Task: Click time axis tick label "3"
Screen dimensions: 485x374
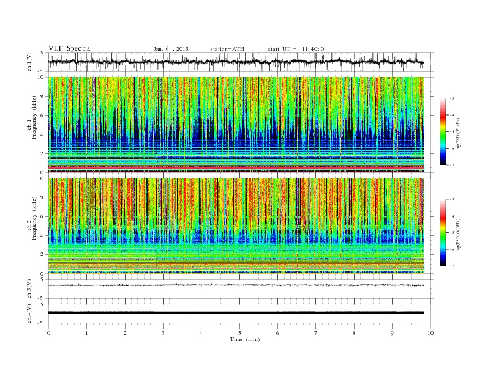Action: coord(163,333)
